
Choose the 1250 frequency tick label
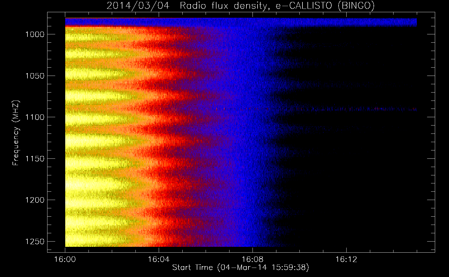pos(35,242)
